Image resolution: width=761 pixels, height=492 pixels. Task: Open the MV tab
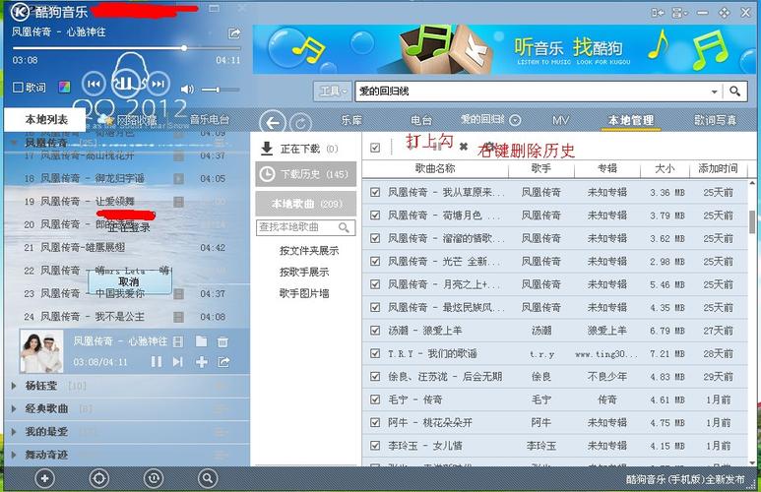pos(560,120)
